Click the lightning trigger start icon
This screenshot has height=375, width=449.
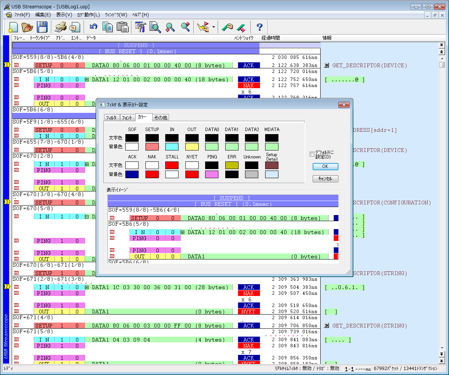point(203,27)
